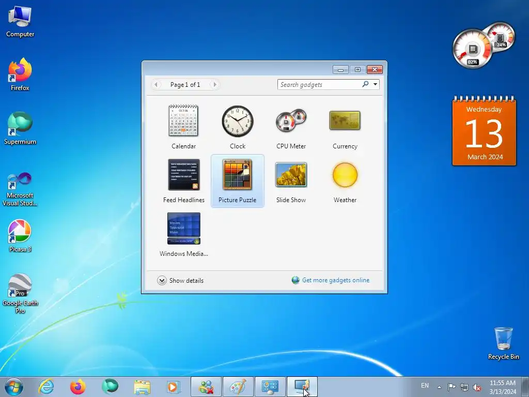Select the Supermium desktop shortcut
This screenshot has height=397, width=529.
pyautogui.click(x=20, y=128)
